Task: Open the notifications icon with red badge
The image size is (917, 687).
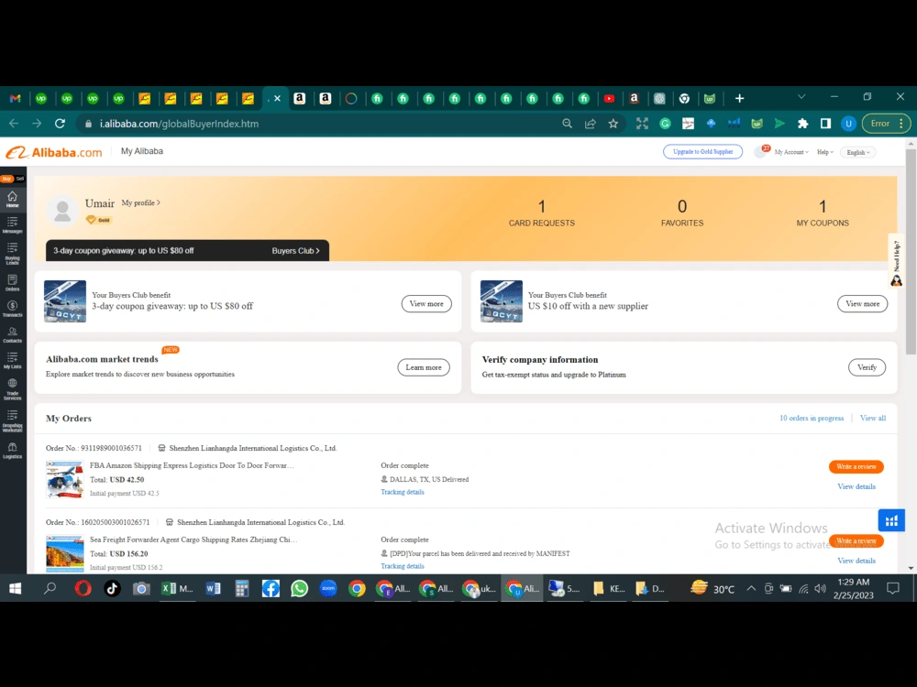Action: [x=760, y=152]
